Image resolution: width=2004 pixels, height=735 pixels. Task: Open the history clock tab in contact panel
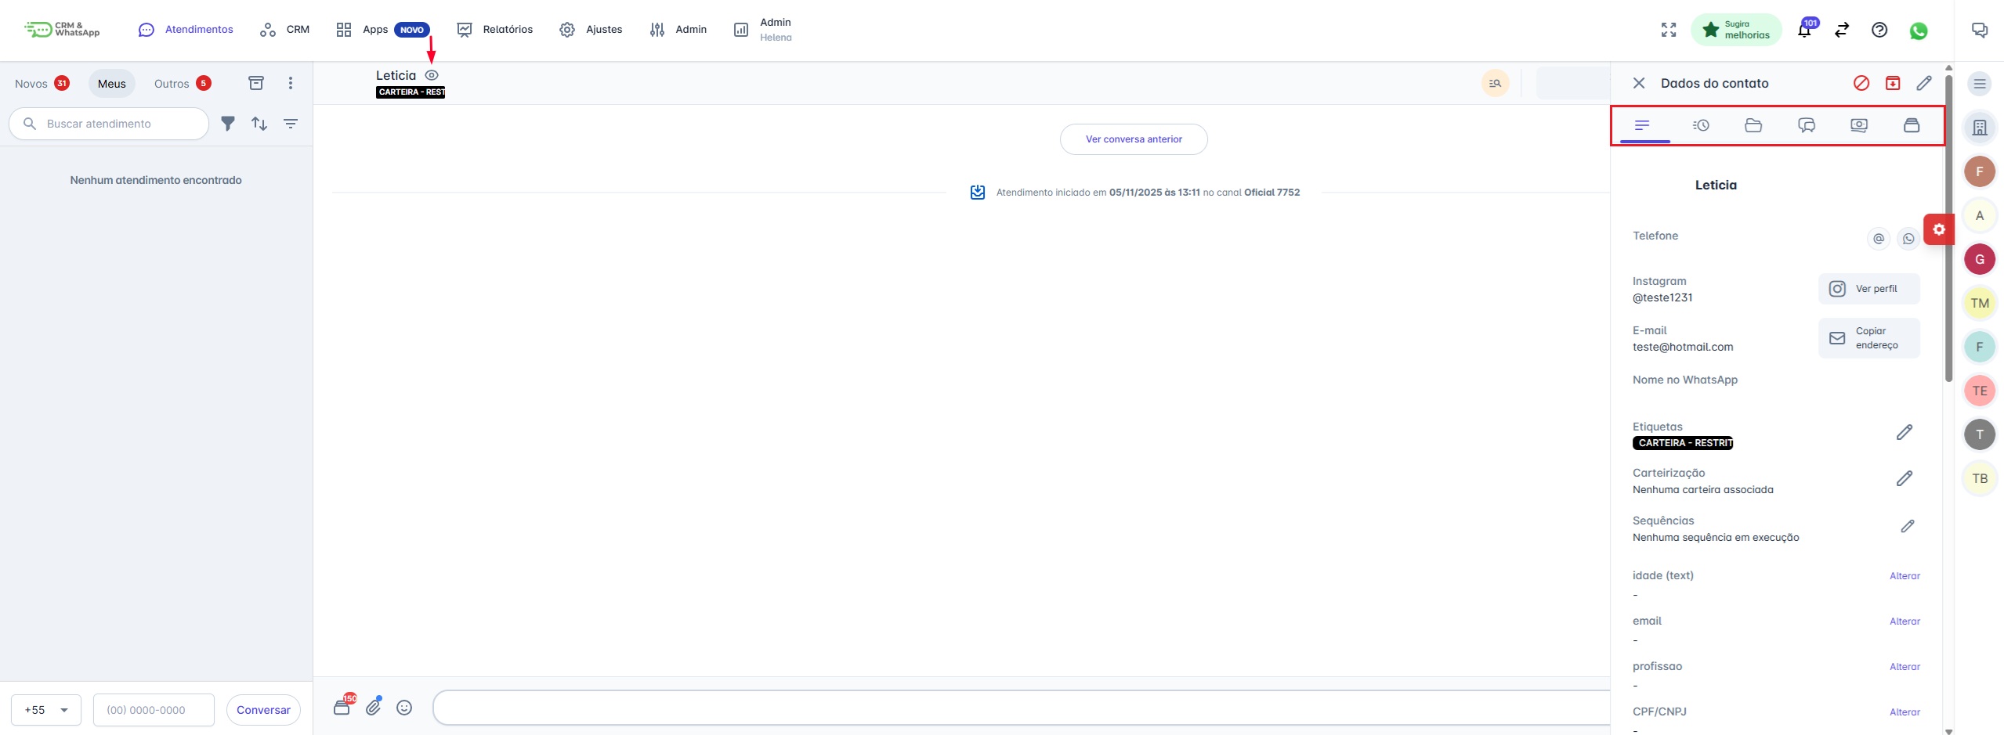pos(1700,125)
